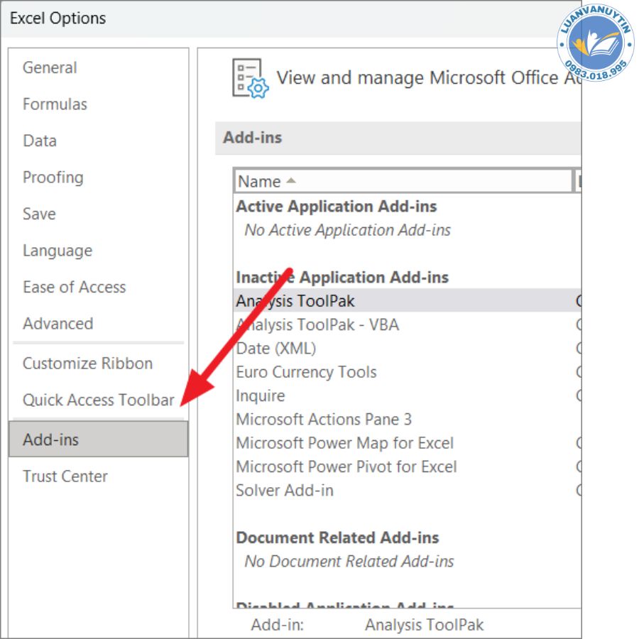Choose Euro Currency Tools add-in
This screenshot has height=639, width=639.
[306, 372]
